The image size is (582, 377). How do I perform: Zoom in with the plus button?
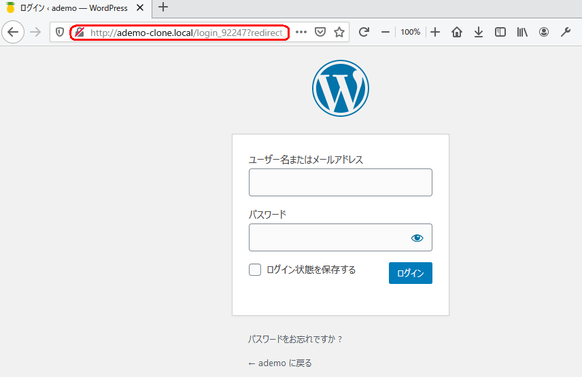[435, 32]
